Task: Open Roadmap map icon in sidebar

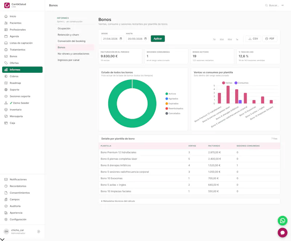Action: coord(6,83)
